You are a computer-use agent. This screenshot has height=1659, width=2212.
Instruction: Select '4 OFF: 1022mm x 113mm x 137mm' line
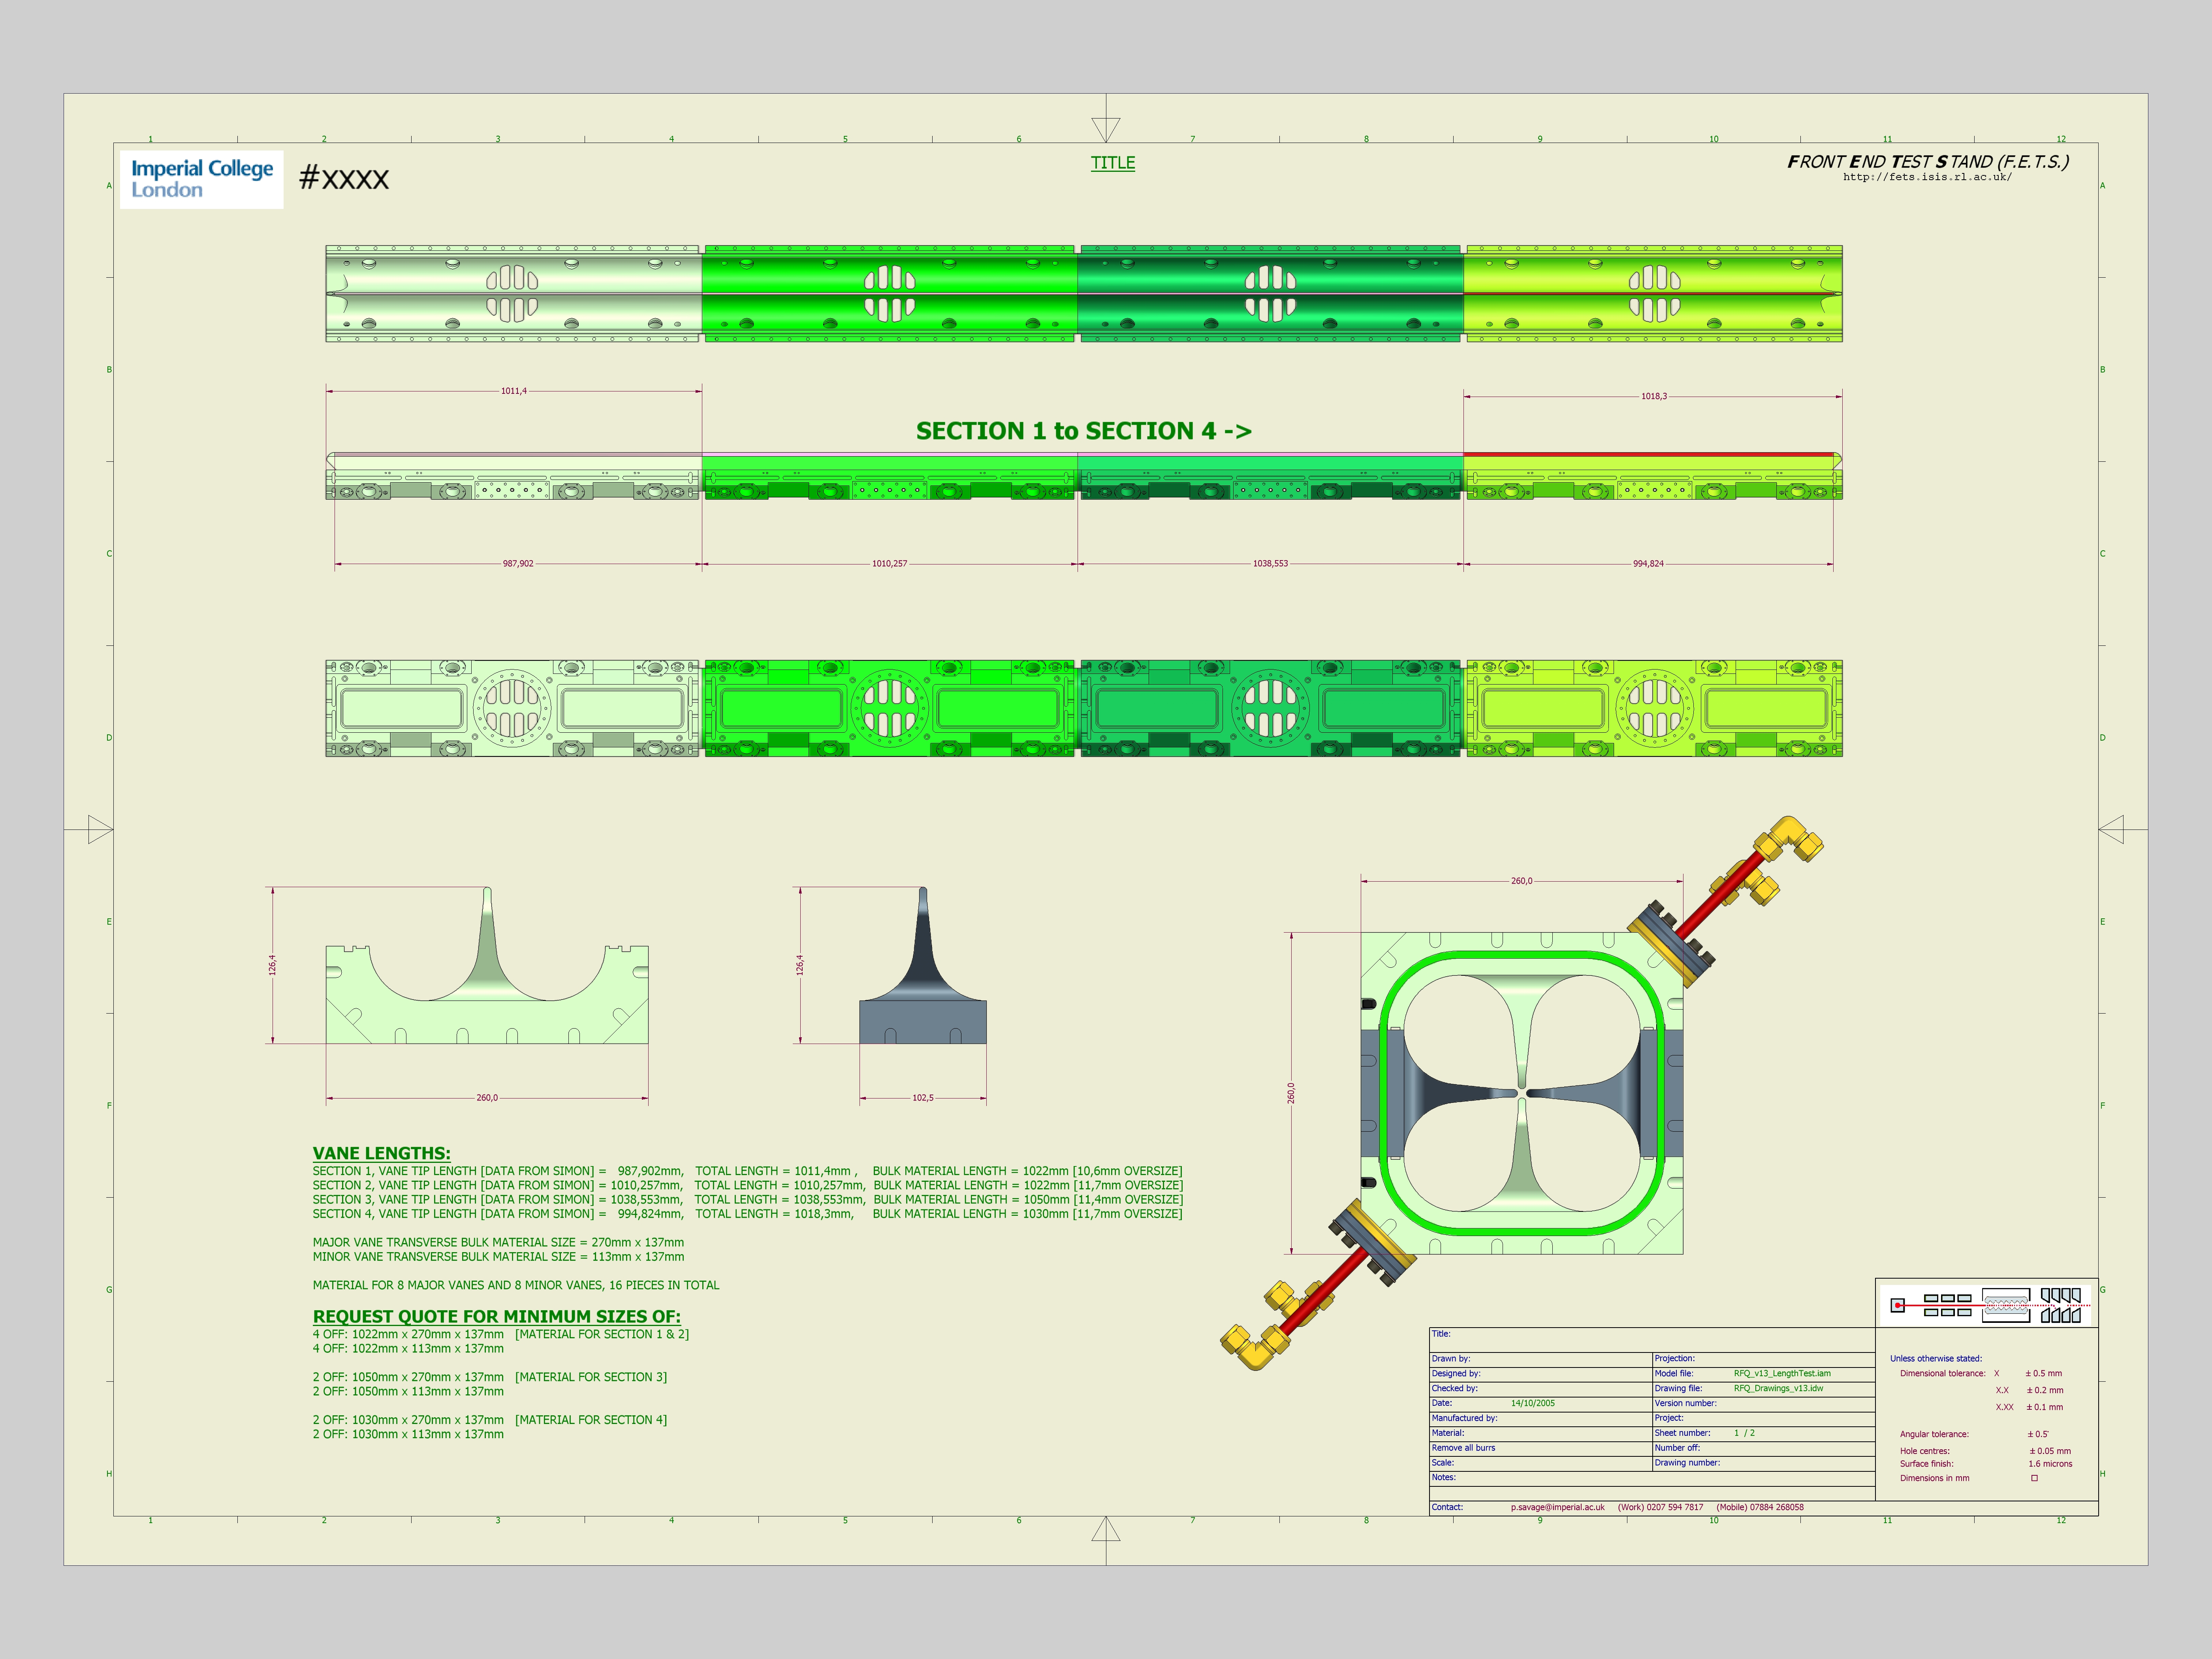(408, 1349)
